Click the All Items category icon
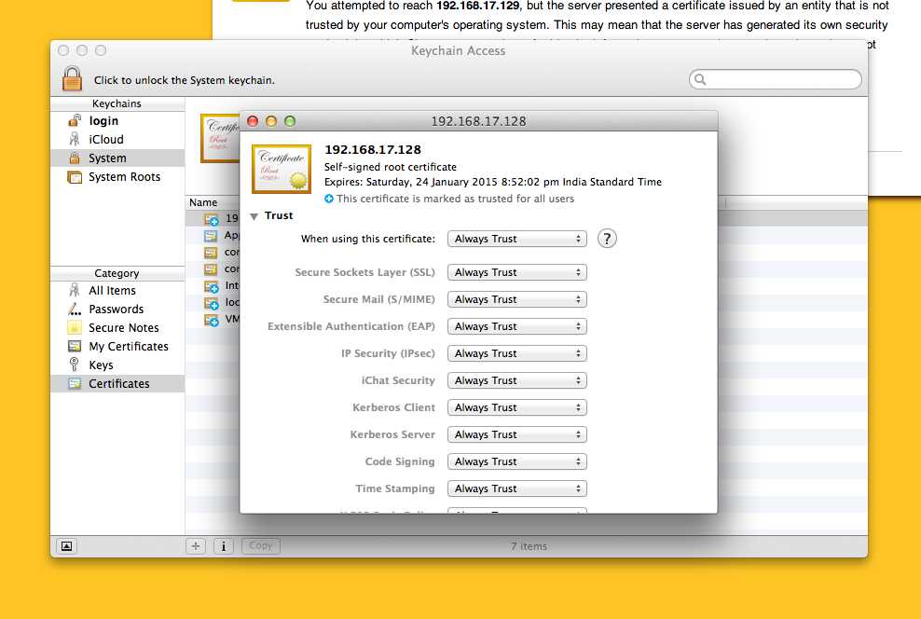Viewport: 921px width, 619px height. point(75,290)
